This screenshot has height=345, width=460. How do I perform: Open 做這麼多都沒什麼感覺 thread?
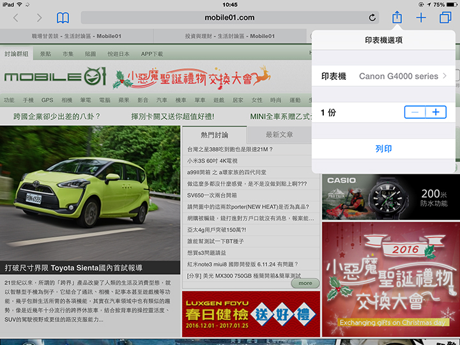(x=247, y=184)
